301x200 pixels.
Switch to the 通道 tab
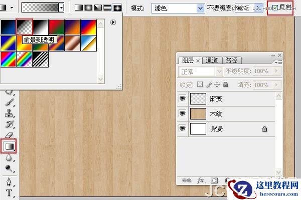212,60
